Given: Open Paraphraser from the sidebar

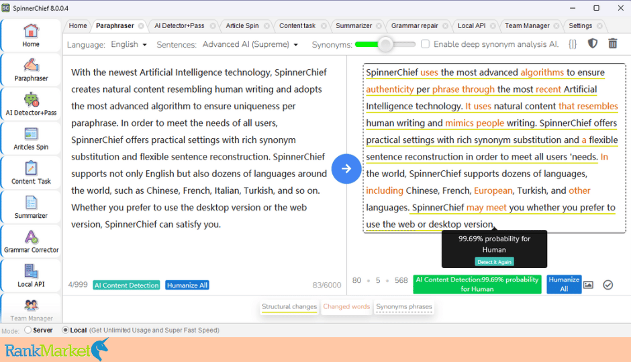Looking at the screenshot, I should [31, 70].
